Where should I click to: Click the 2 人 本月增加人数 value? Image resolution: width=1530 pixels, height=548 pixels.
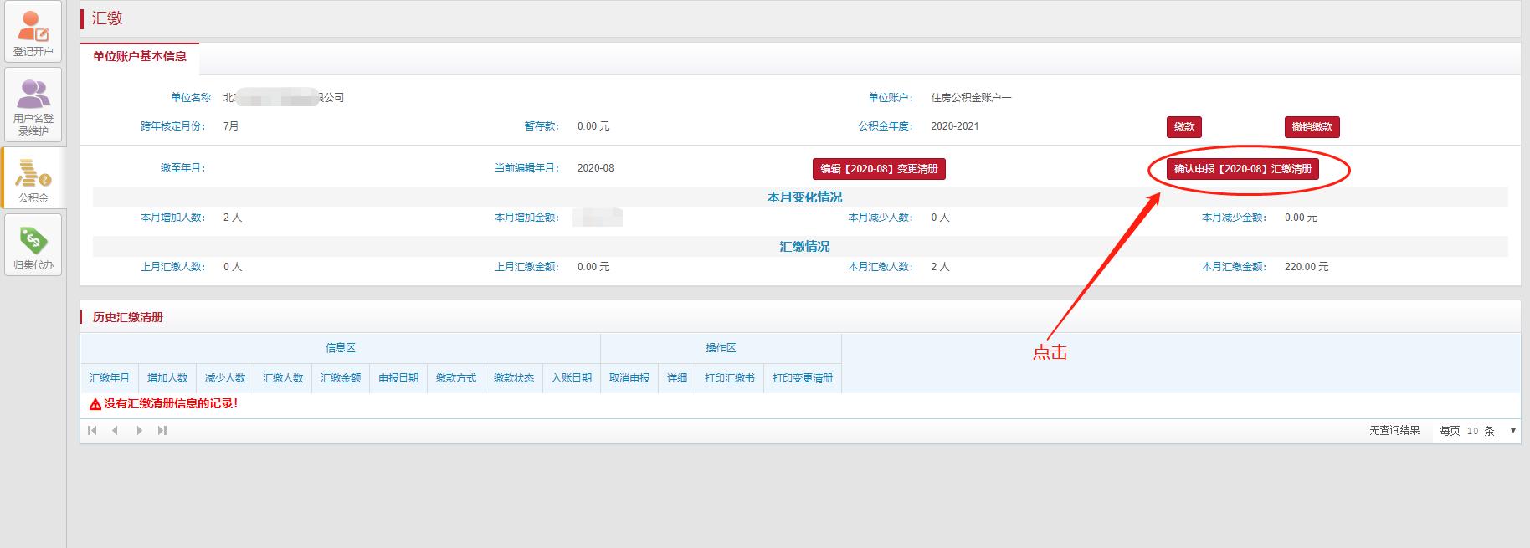[232, 218]
